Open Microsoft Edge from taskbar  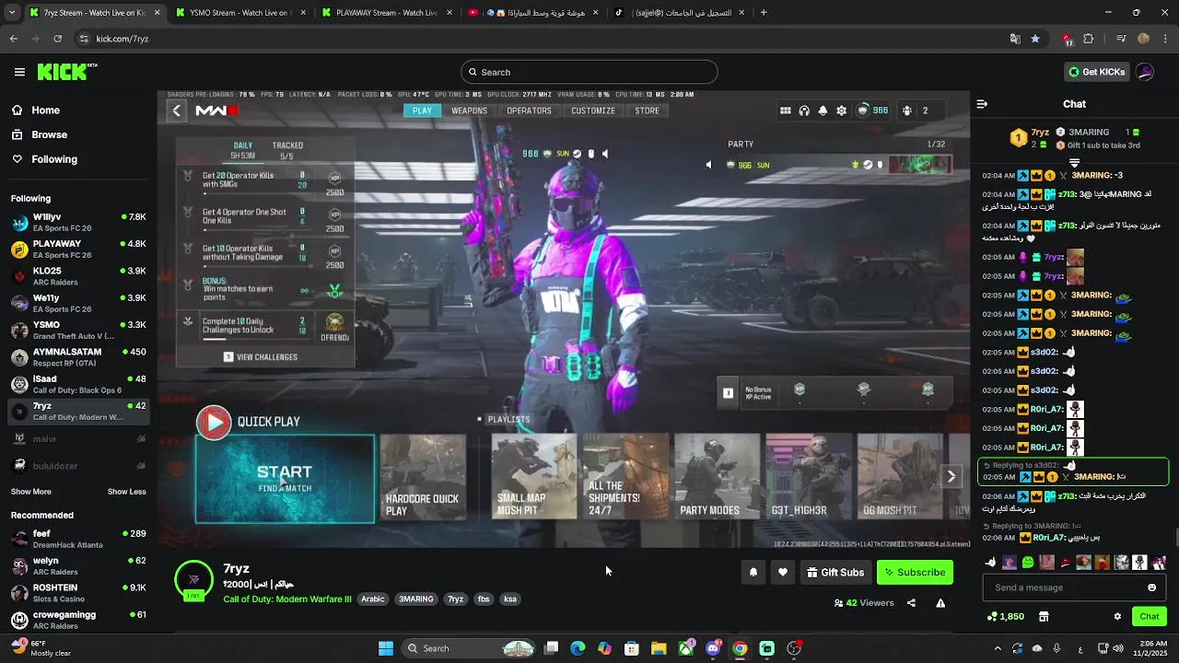[x=578, y=648]
